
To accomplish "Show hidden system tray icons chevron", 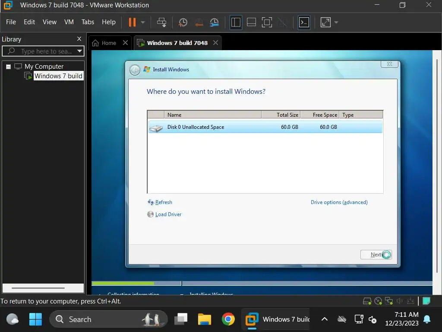I will pos(325,319).
